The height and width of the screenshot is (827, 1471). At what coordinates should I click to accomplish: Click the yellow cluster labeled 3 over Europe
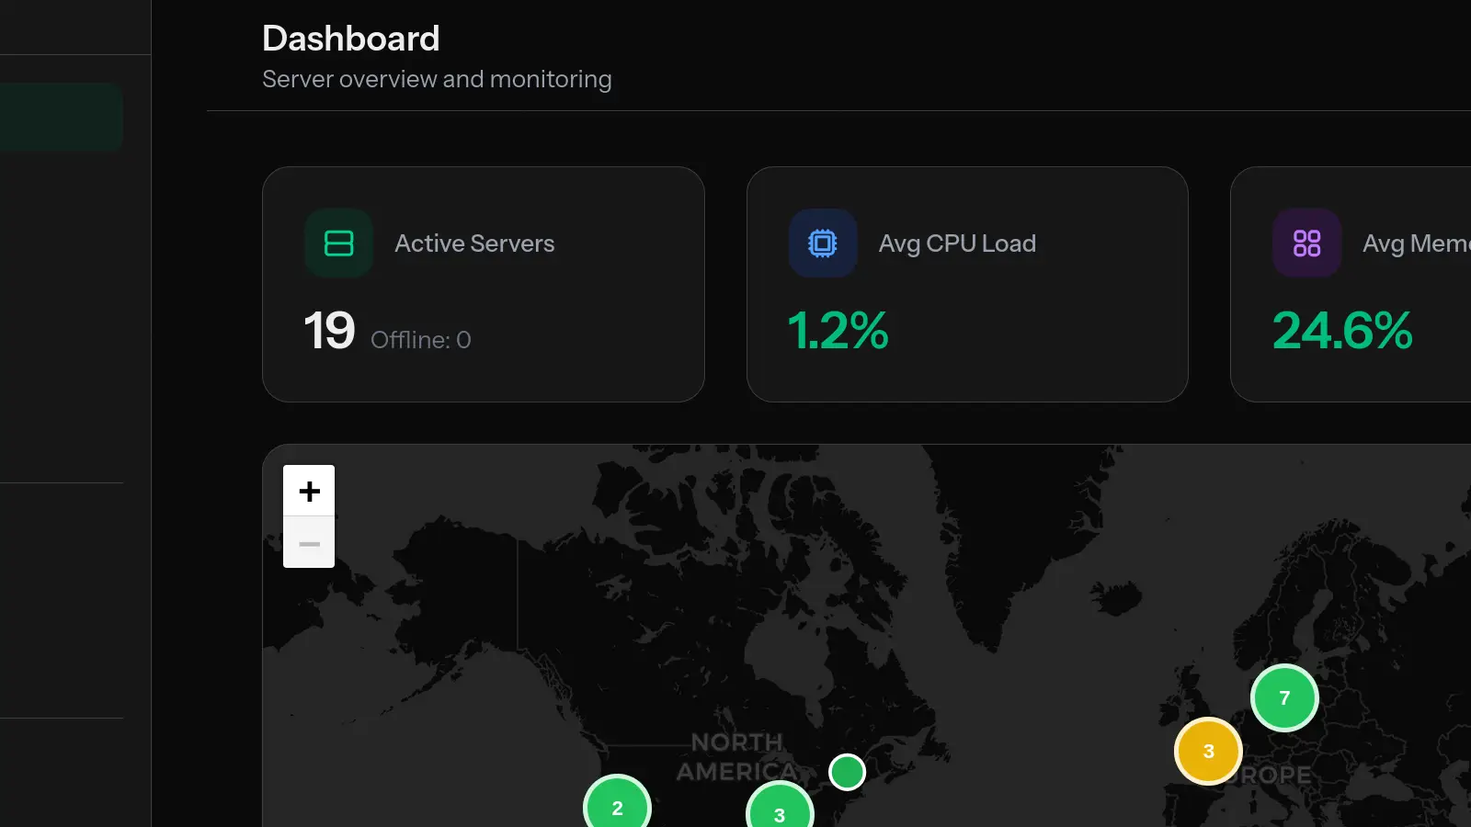coord(1208,752)
